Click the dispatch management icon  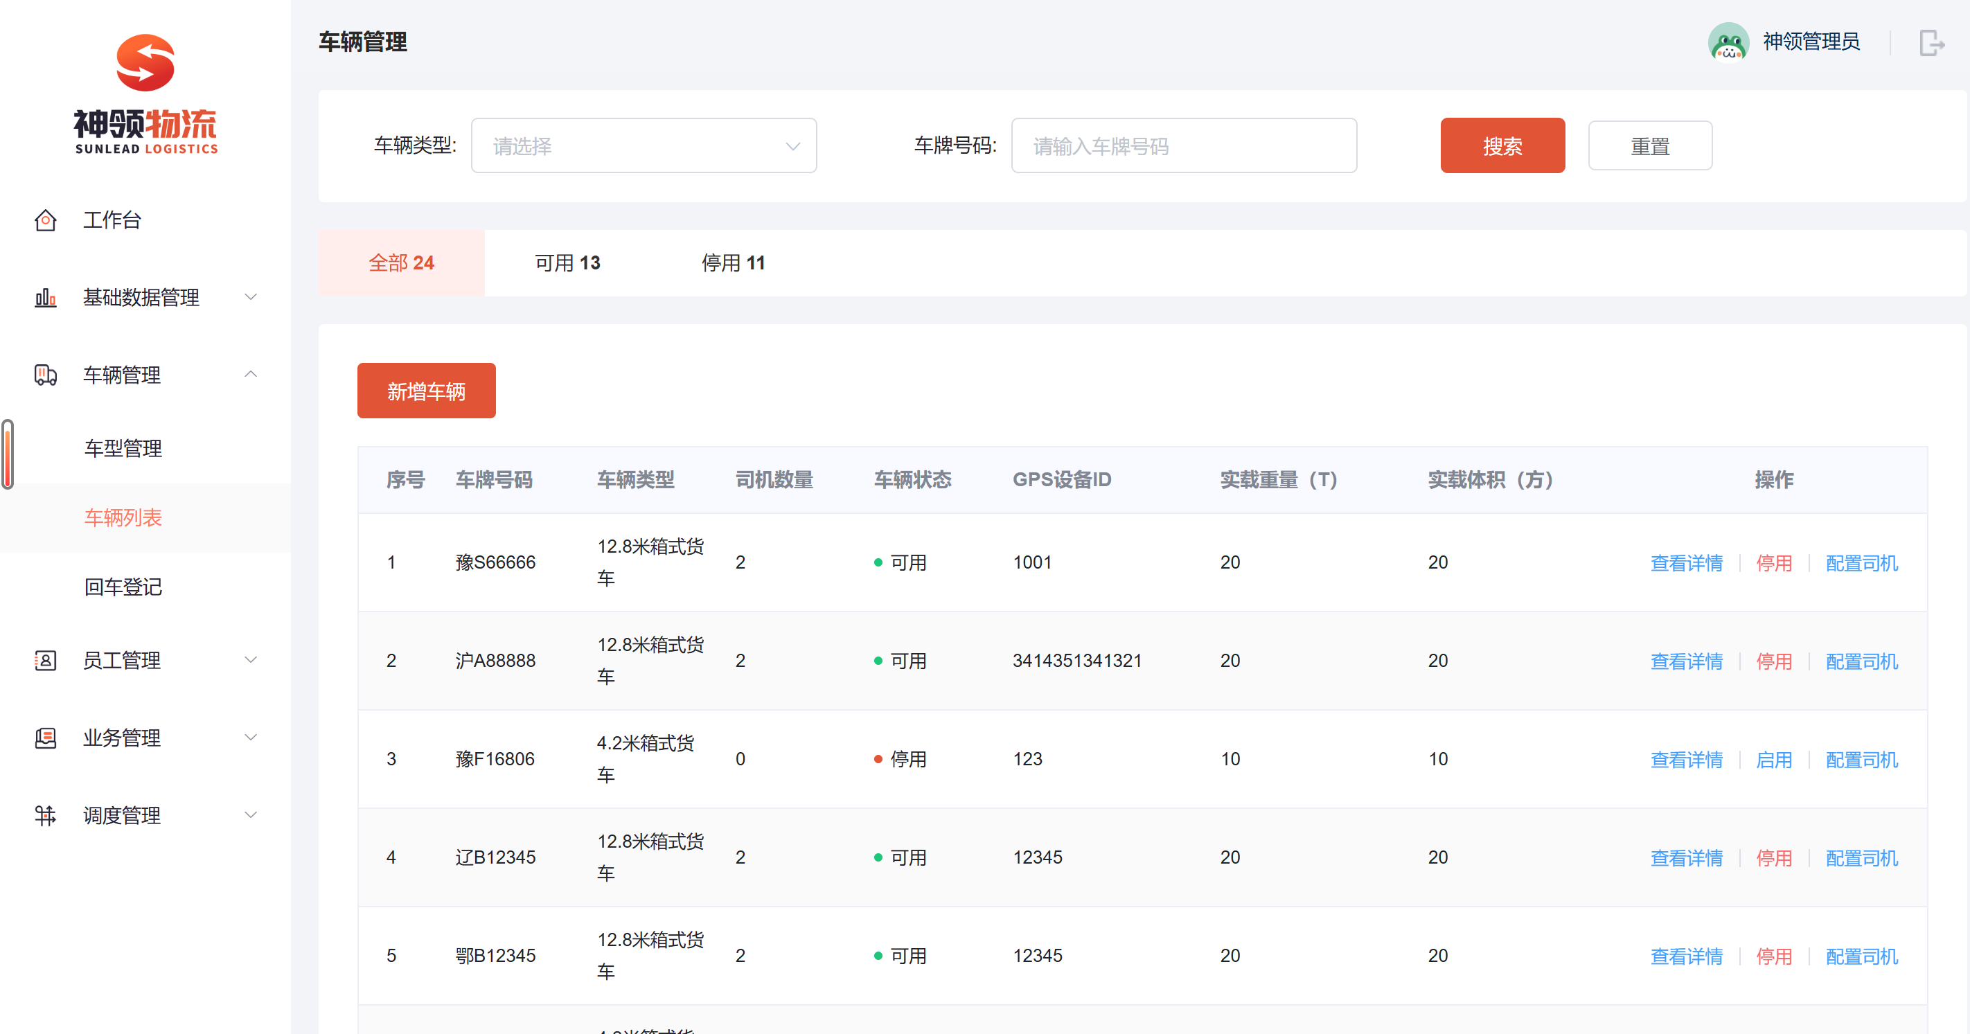pyautogui.click(x=45, y=815)
